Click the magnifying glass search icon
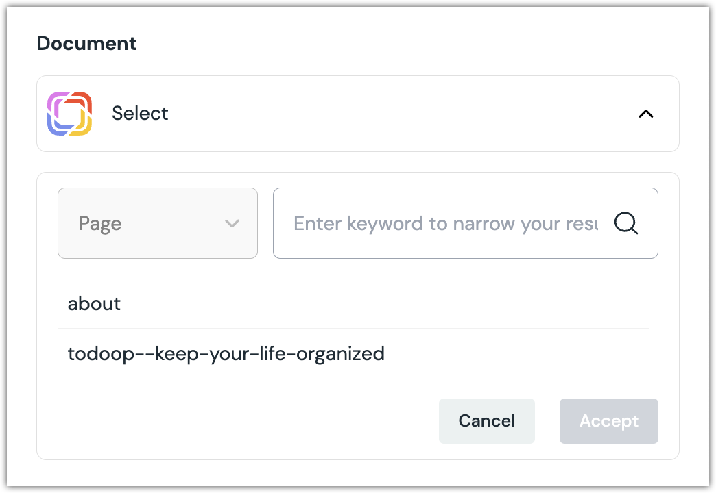The width and height of the screenshot is (716, 493). pyautogui.click(x=625, y=223)
